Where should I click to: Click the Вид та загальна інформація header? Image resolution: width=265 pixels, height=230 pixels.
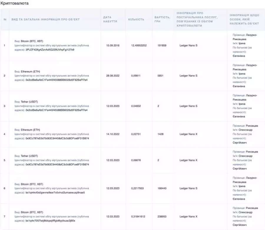(45, 19)
